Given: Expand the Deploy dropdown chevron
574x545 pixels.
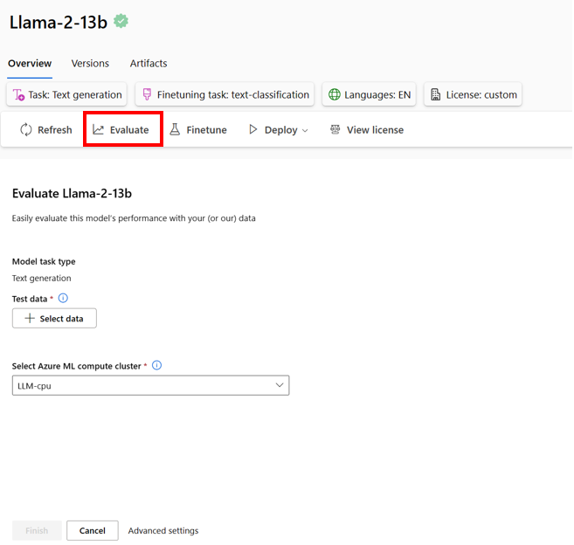Looking at the screenshot, I should click(x=305, y=131).
